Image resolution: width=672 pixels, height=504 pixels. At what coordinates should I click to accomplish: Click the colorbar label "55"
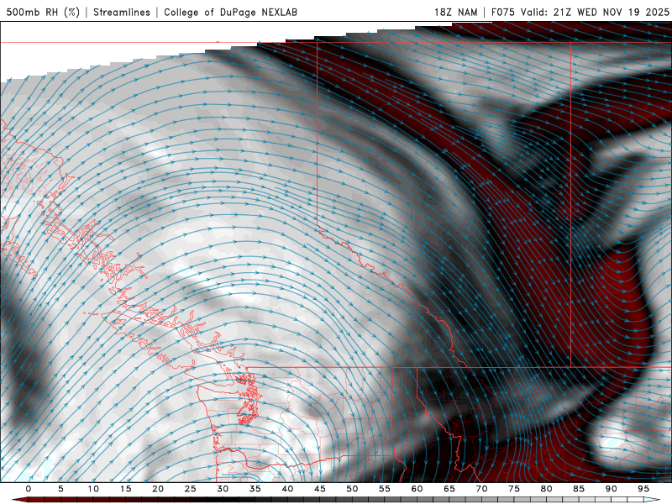point(385,489)
